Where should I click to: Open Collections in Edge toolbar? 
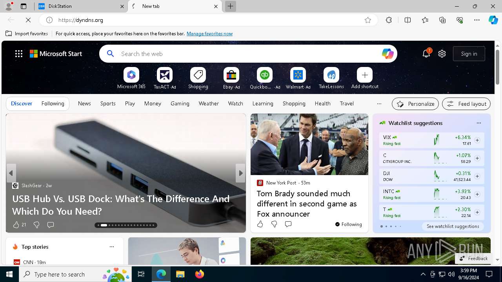(x=442, y=20)
